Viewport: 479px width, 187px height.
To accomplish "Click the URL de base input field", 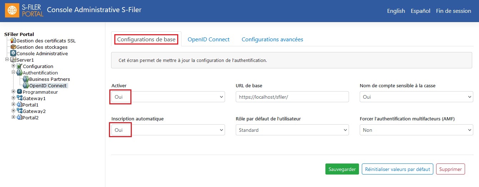I will tap(292, 97).
